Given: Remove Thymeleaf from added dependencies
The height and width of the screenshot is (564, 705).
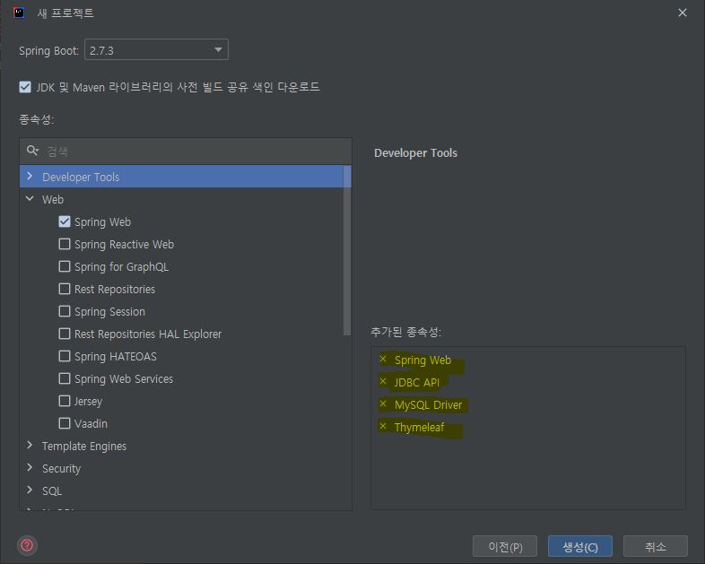Looking at the screenshot, I should pyautogui.click(x=383, y=426).
